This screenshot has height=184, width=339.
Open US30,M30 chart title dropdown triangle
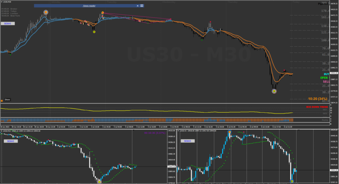coord(2,2)
